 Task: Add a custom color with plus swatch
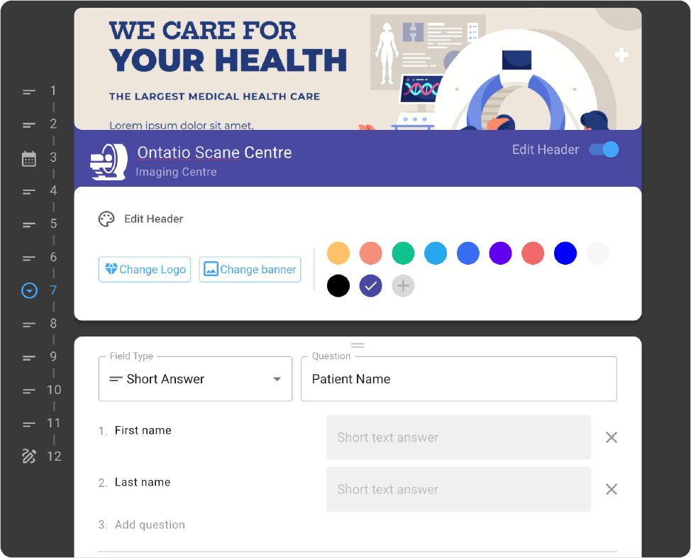click(403, 286)
